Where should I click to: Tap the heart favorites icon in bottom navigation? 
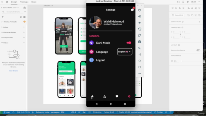[x=117, y=96]
